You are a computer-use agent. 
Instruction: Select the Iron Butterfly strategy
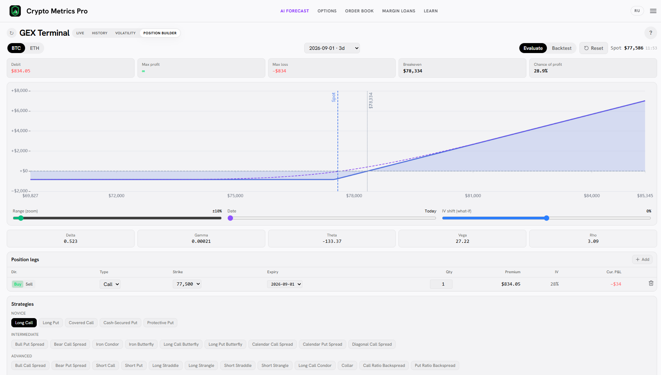click(x=141, y=344)
